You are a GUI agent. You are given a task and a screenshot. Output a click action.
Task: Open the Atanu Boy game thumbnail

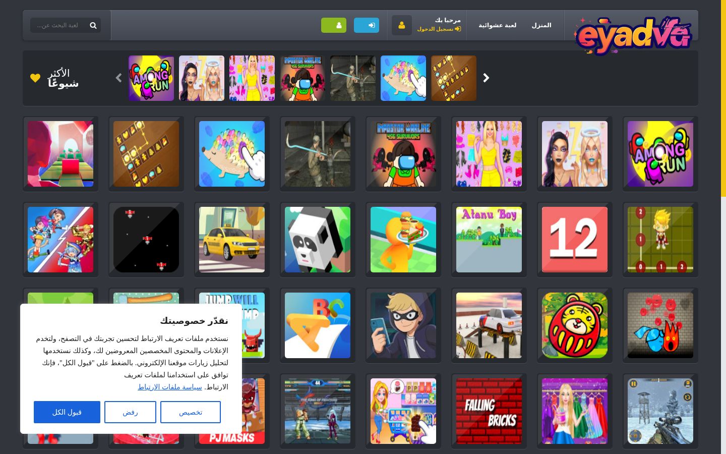[x=489, y=240]
